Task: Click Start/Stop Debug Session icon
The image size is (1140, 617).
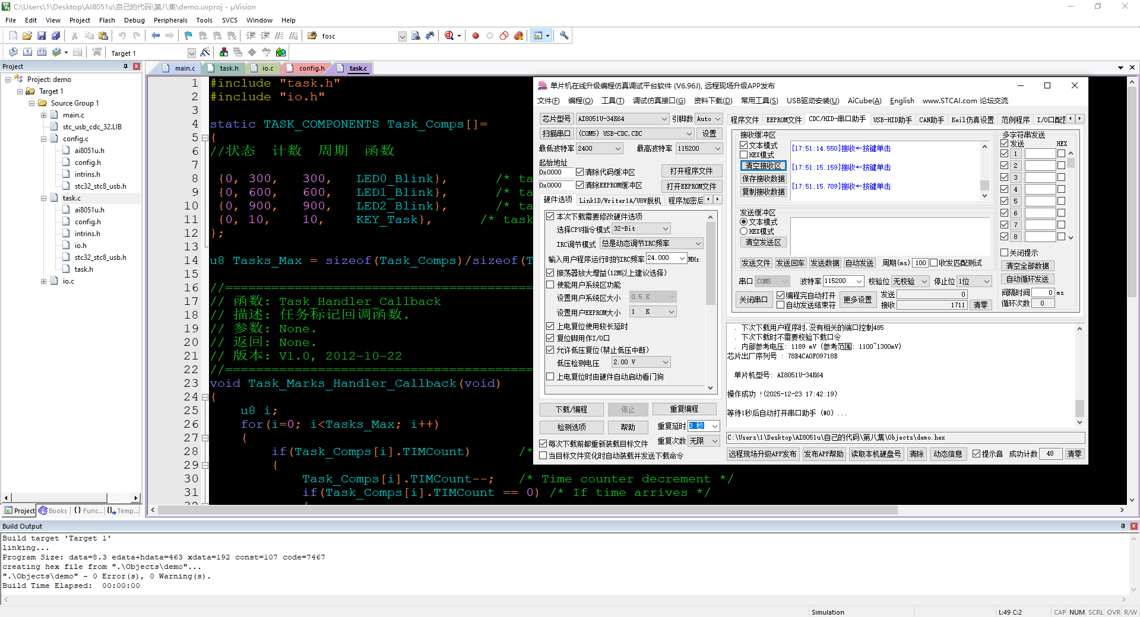Action: [449, 36]
